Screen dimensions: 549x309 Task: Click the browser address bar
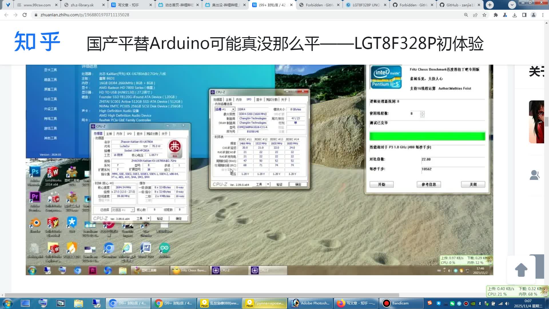pos(114,15)
